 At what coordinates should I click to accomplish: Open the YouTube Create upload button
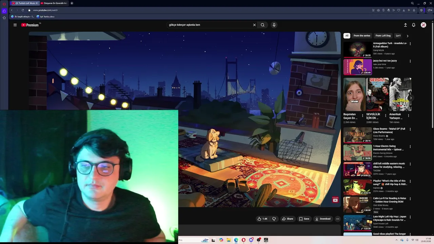(x=405, y=25)
